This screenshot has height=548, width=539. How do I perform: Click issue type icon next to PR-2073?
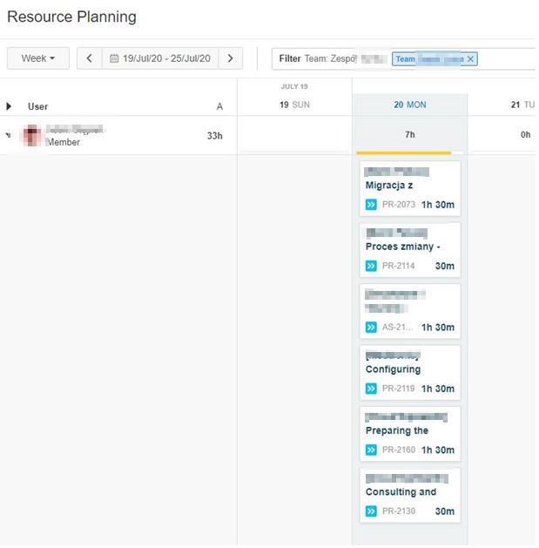click(x=372, y=205)
